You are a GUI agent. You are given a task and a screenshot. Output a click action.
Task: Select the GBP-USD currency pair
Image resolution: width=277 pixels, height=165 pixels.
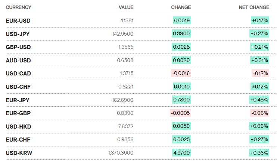[18, 47]
